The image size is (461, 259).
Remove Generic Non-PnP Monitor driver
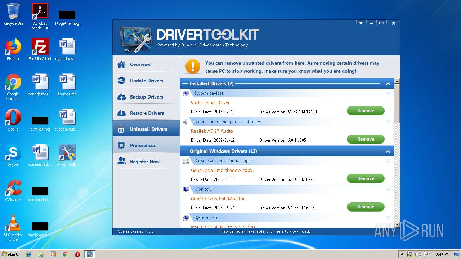click(366, 207)
